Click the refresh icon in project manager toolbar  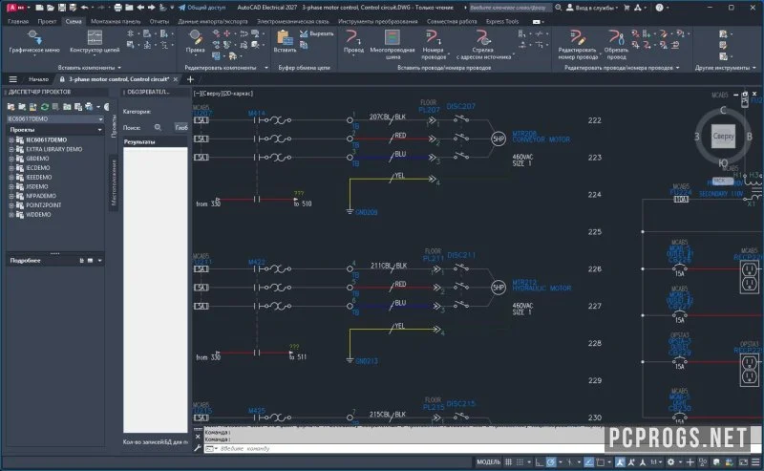click(44, 106)
